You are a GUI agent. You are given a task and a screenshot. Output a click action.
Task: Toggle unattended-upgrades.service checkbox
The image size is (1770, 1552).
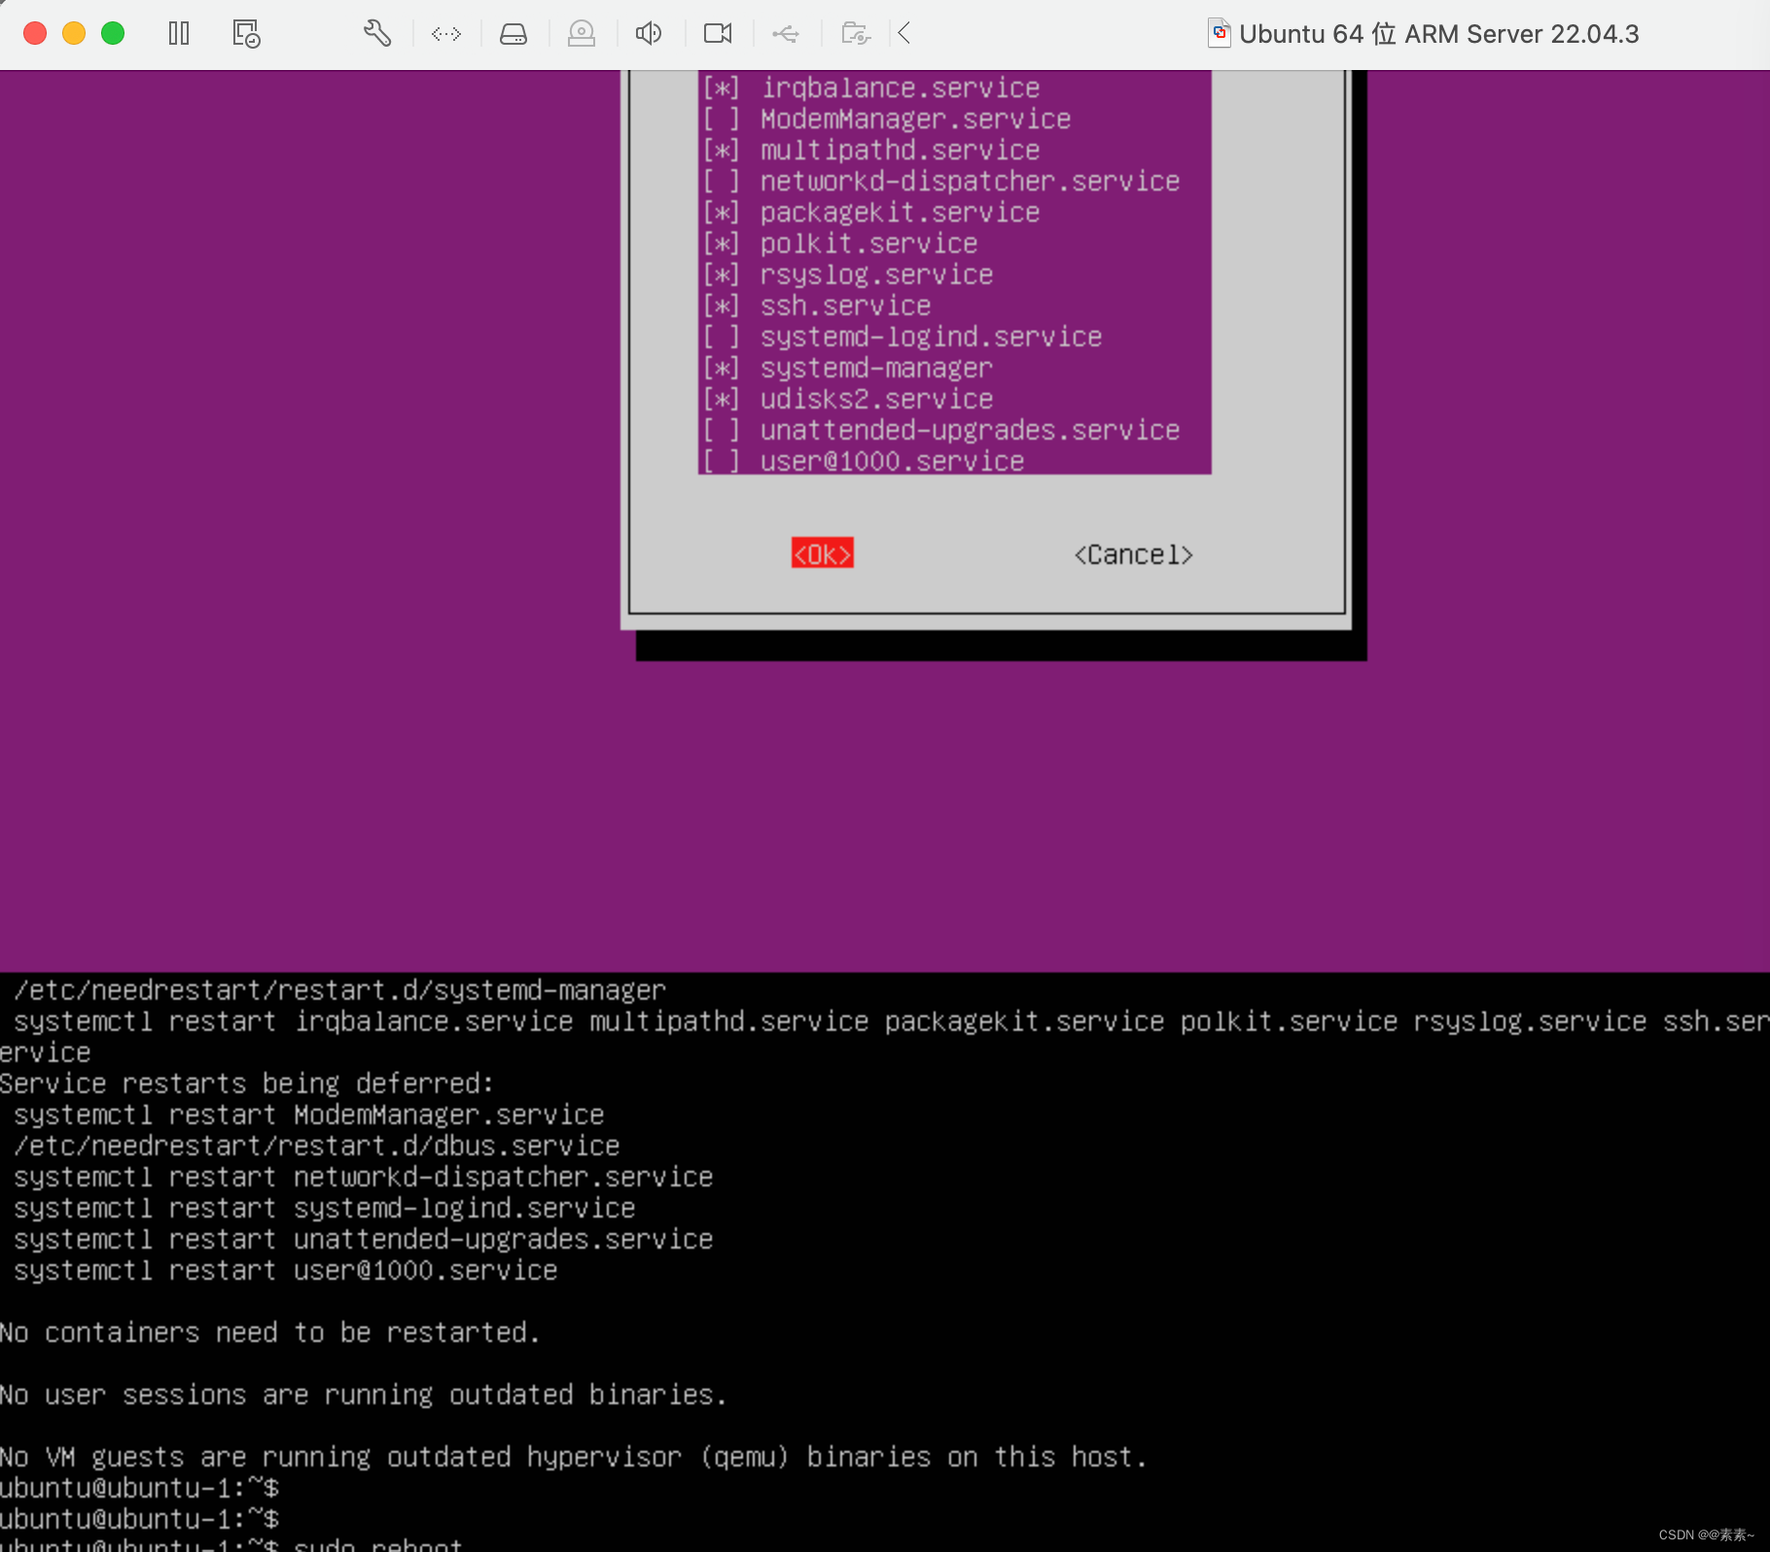pyautogui.click(x=722, y=431)
